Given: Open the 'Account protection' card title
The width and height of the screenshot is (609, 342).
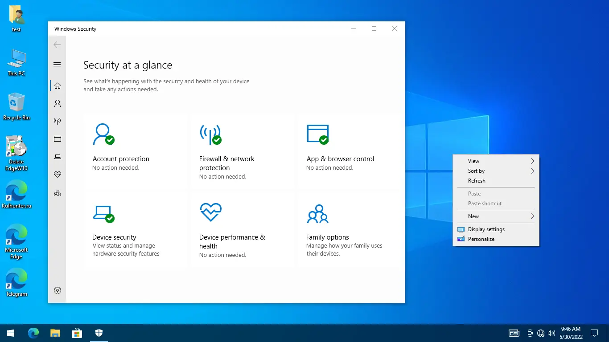Looking at the screenshot, I should point(121,159).
